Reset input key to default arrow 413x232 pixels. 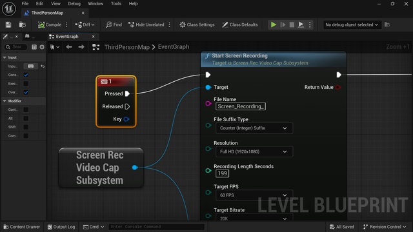pos(43,66)
